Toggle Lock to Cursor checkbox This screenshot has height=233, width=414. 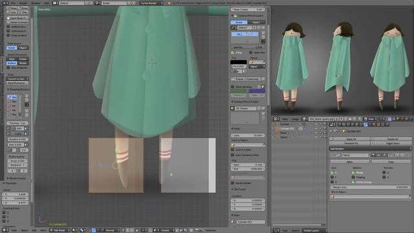coord(233,150)
